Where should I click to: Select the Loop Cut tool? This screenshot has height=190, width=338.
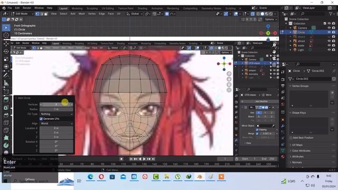[6, 122]
